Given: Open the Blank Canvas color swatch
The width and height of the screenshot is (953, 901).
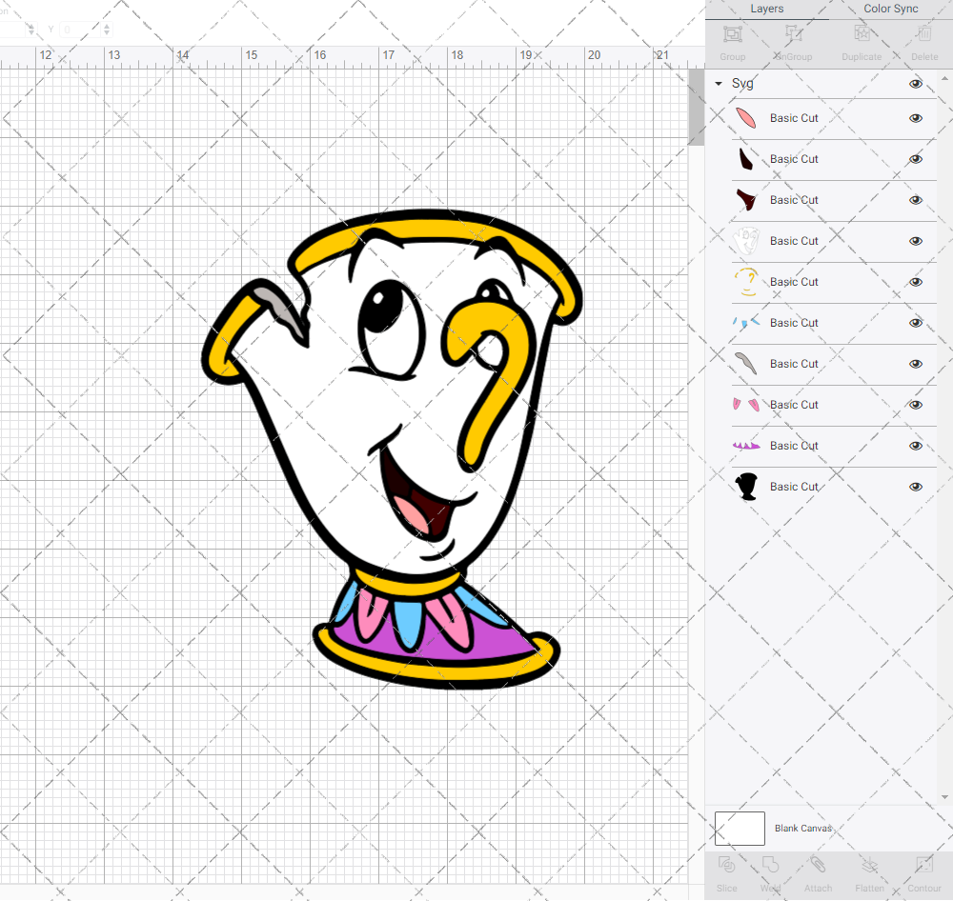Looking at the screenshot, I should click(740, 829).
